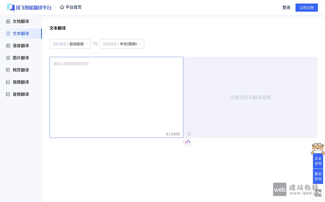Click the 使用帮助 help button on the right
This screenshot has height=202, width=325.
tap(318, 193)
